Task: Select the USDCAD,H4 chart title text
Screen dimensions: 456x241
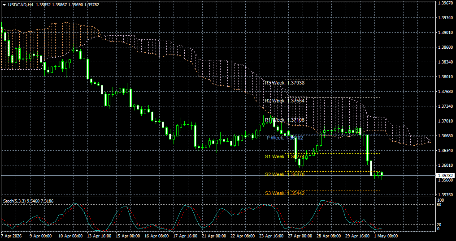Action: click(x=20, y=4)
